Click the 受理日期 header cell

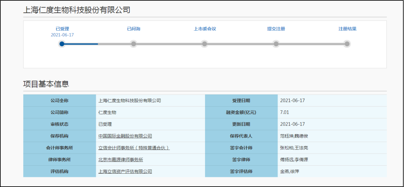241,101
